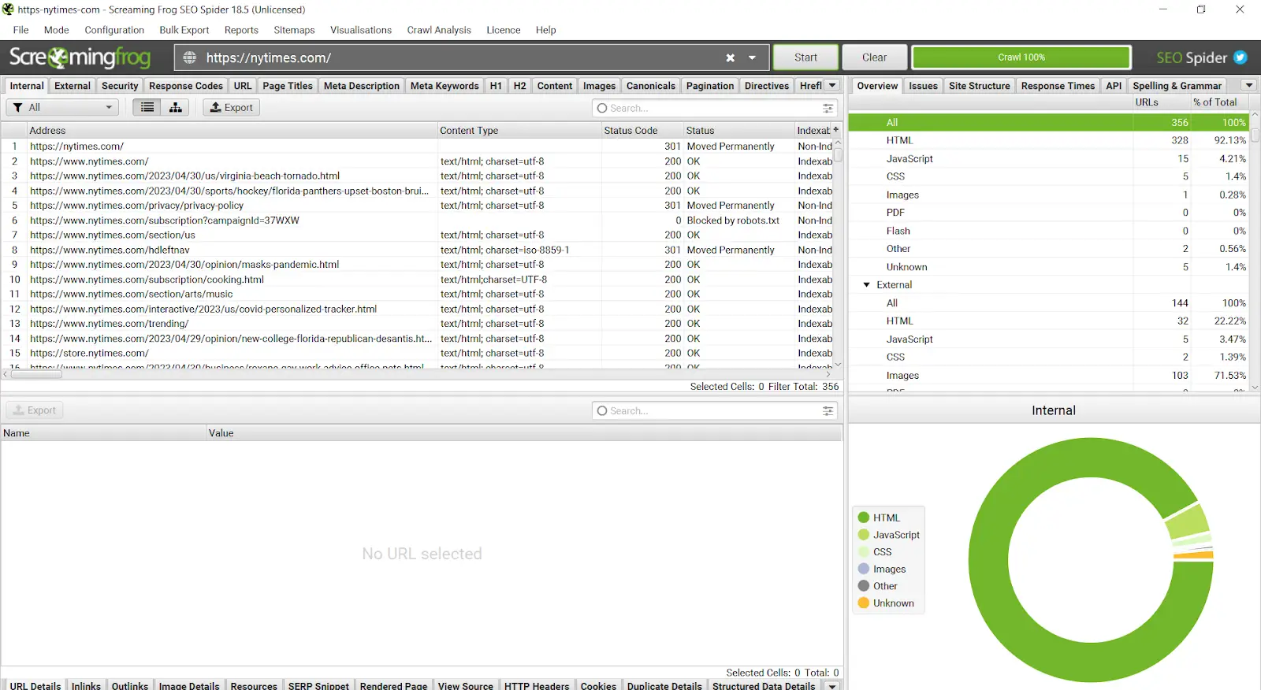Select the JavaScript row in Overview
The image size is (1261, 690).
tap(1050, 158)
